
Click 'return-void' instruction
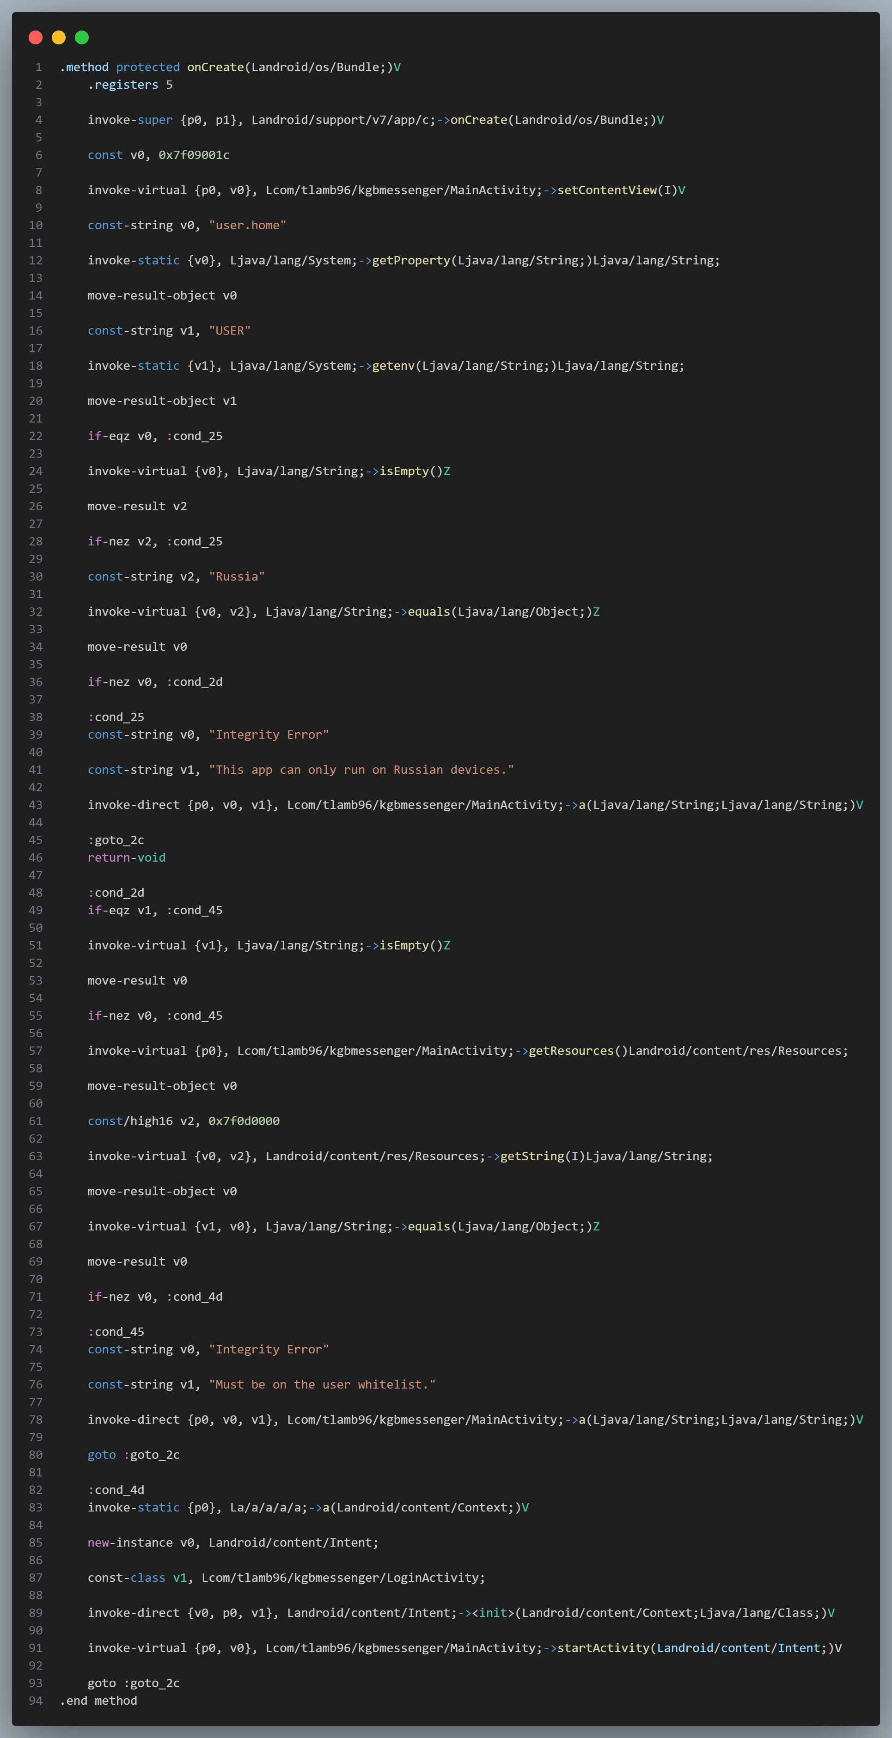[127, 857]
